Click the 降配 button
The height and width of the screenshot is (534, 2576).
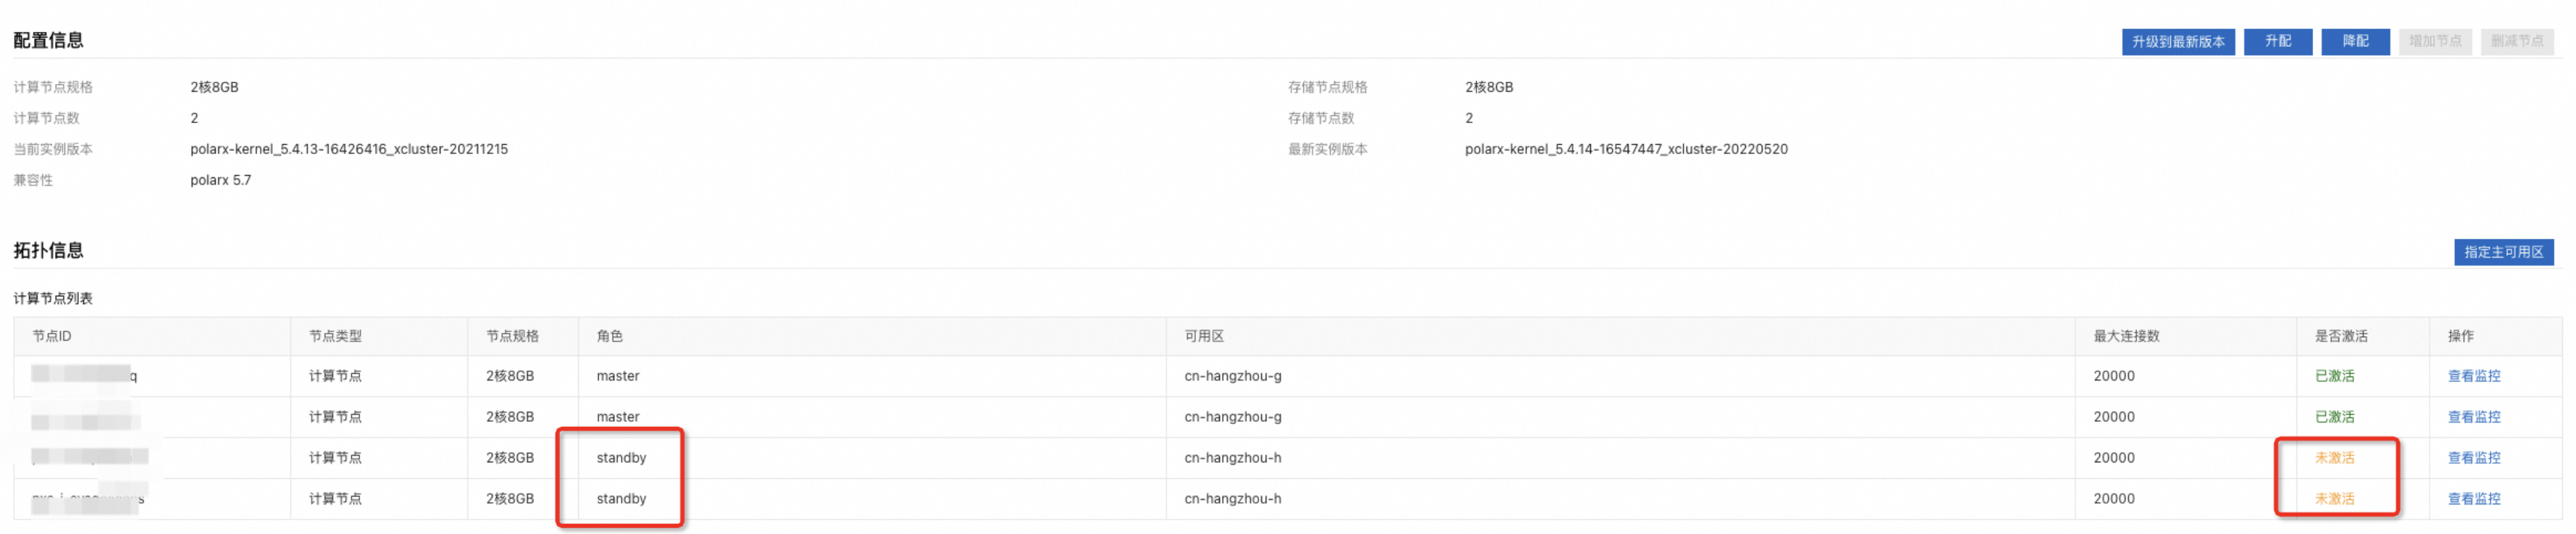(x=2355, y=42)
